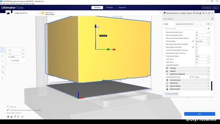The width and height of the screenshot is (220, 124).
Task: Click the 3D view camera icon
Action: [8, 116]
